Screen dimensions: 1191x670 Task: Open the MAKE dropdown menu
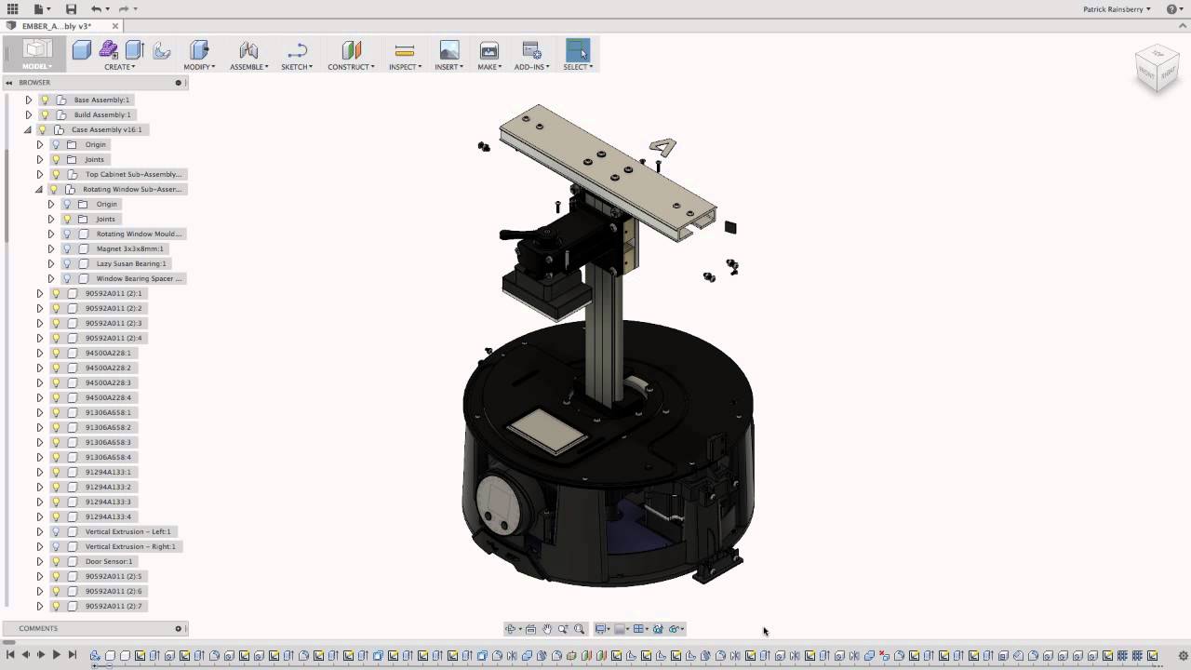pos(489,67)
